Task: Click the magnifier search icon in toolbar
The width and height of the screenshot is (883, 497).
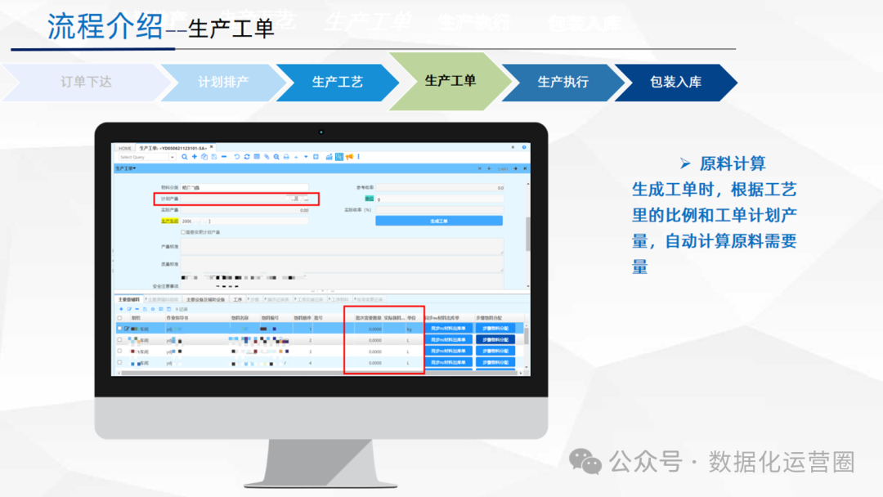Action: [184, 157]
